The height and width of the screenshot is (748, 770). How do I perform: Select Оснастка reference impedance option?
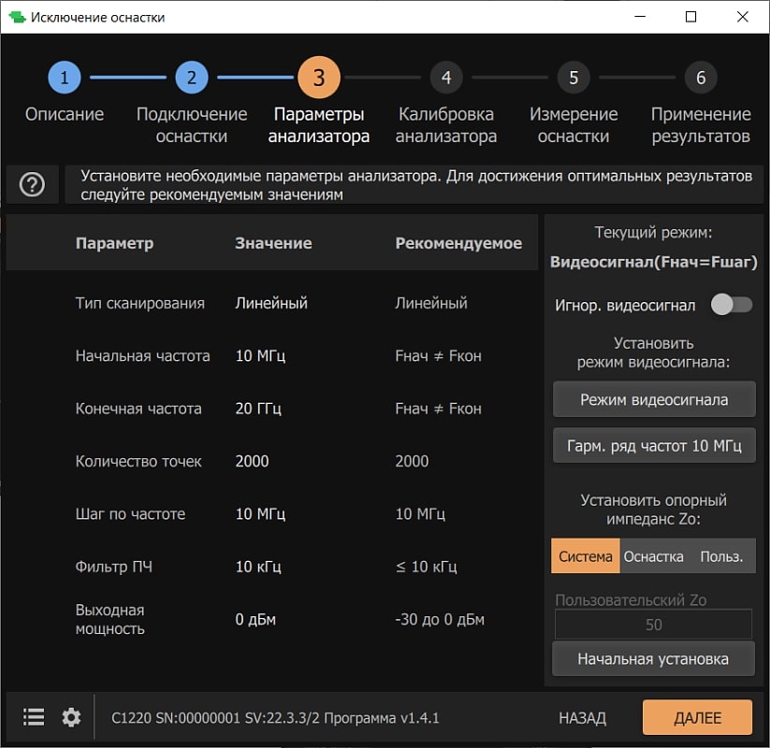pyautogui.click(x=653, y=555)
